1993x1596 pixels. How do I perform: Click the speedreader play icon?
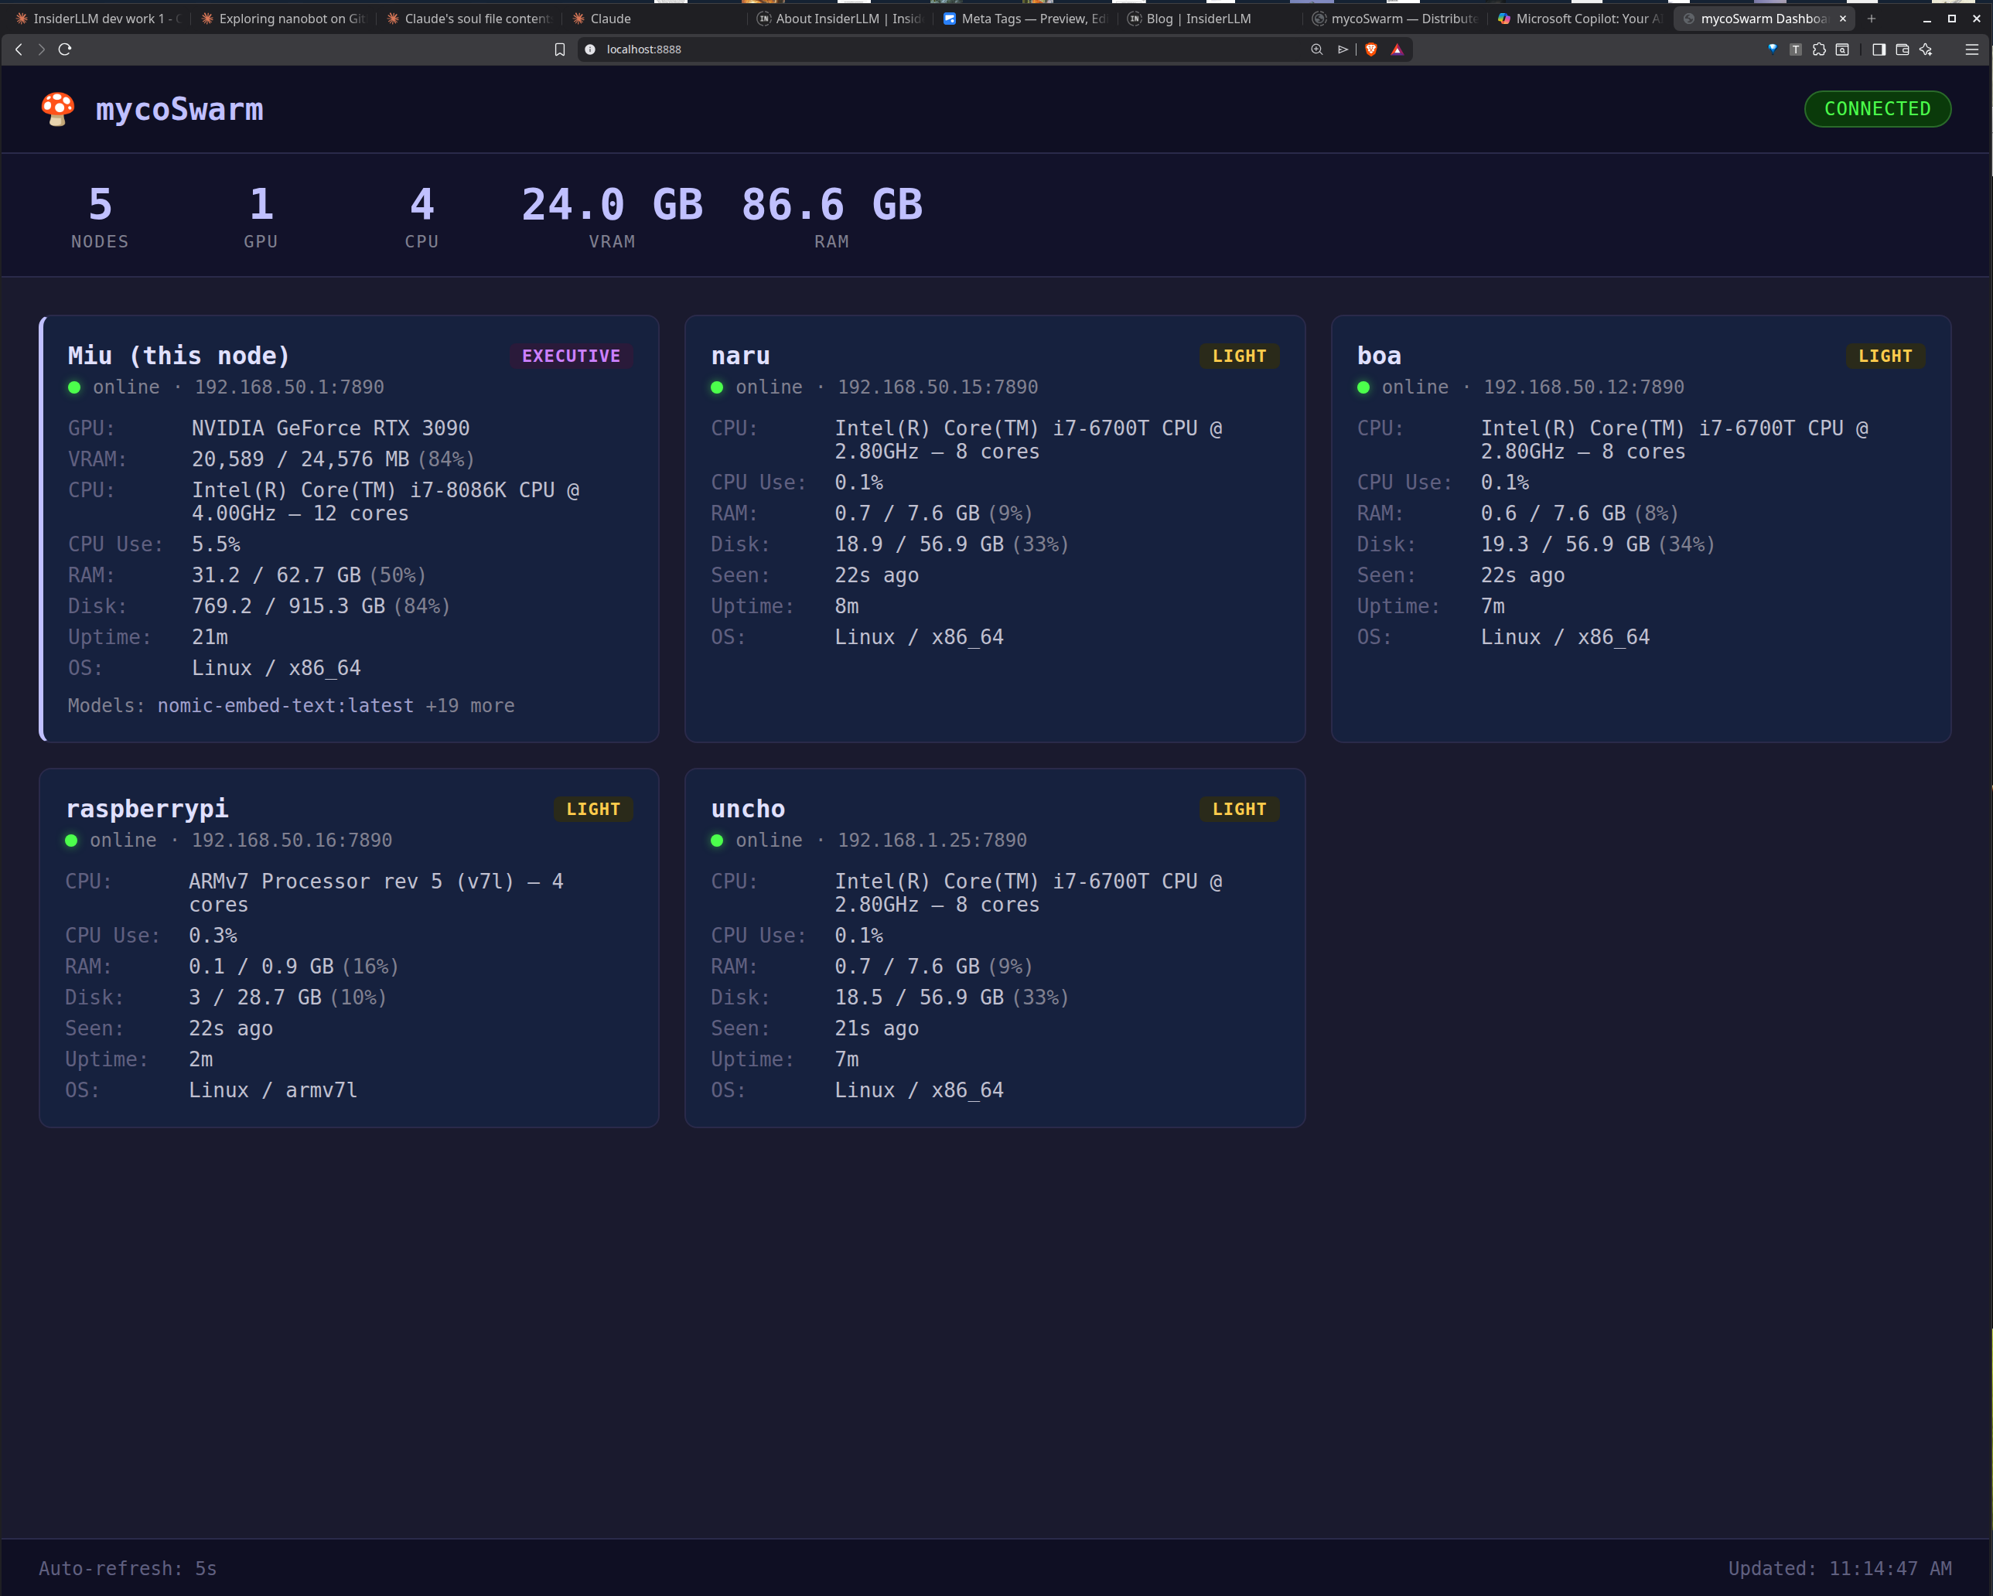pos(1343,50)
